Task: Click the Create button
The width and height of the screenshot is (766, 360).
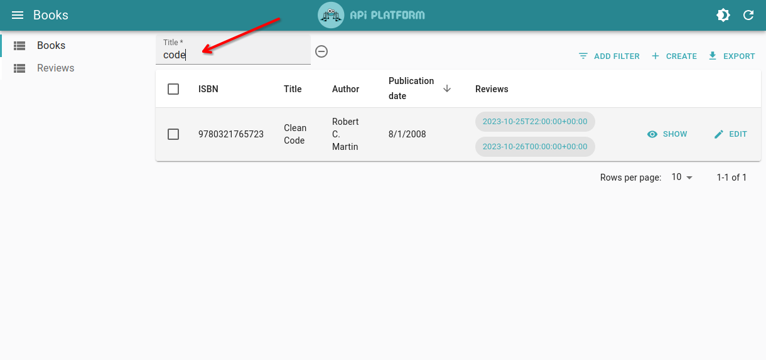Action: click(x=674, y=56)
